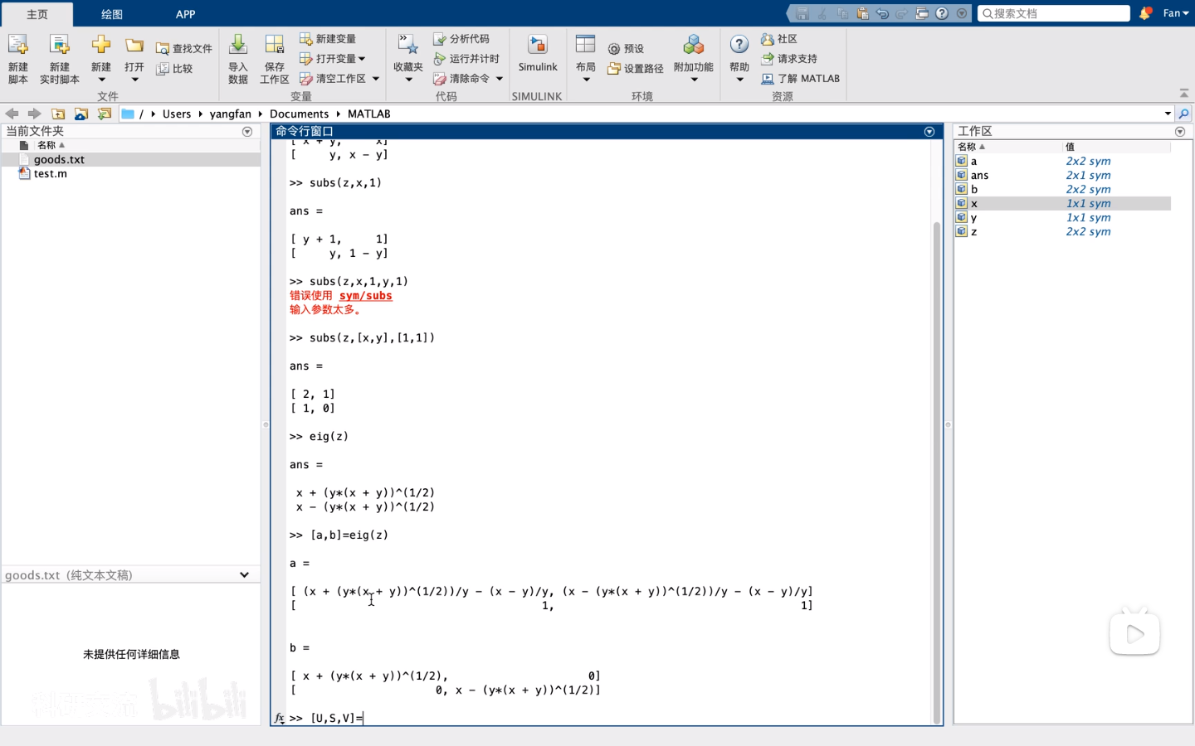
Task: Go forward with the forward arrow
Action: [34, 114]
